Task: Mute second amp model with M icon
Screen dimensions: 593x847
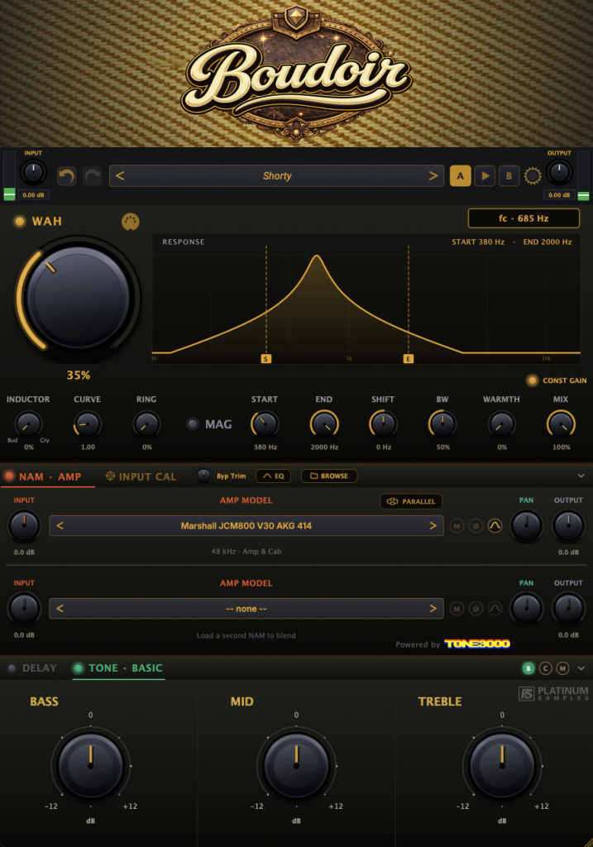Action: (x=457, y=609)
